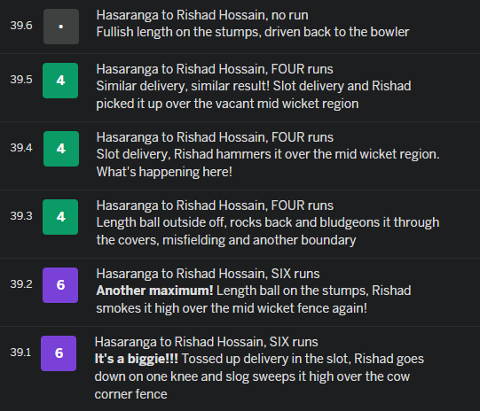Image resolution: width=480 pixels, height=411 pixels.
Task: Click the dot ball icon for 39.6
Action: coord(61,27)
